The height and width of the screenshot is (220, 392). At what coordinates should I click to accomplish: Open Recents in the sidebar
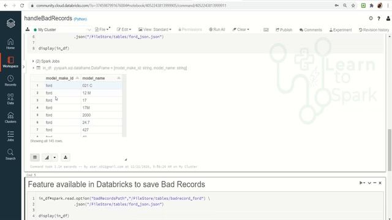coord(10,81)
